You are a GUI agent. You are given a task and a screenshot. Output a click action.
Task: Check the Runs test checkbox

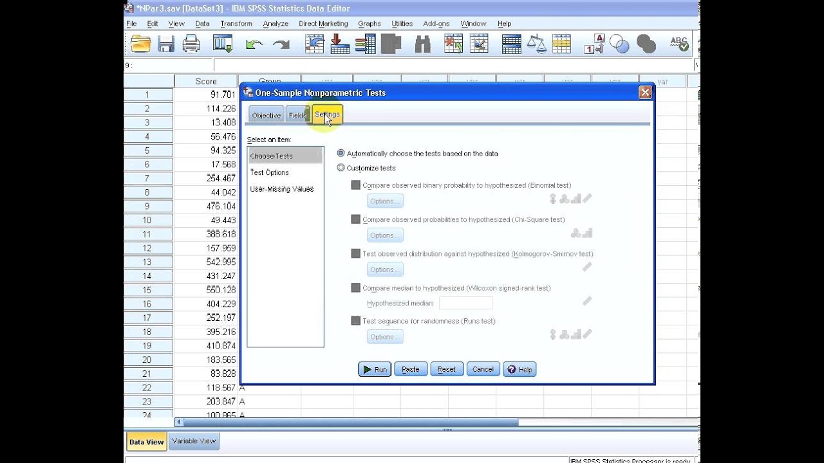click(355, 321)
